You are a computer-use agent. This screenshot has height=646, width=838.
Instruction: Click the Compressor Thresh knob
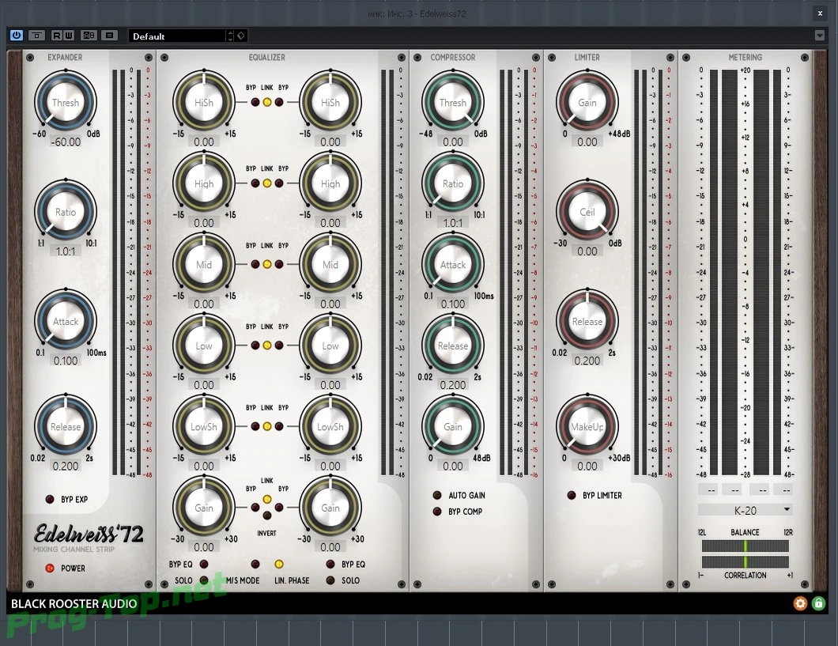point(453,102)
